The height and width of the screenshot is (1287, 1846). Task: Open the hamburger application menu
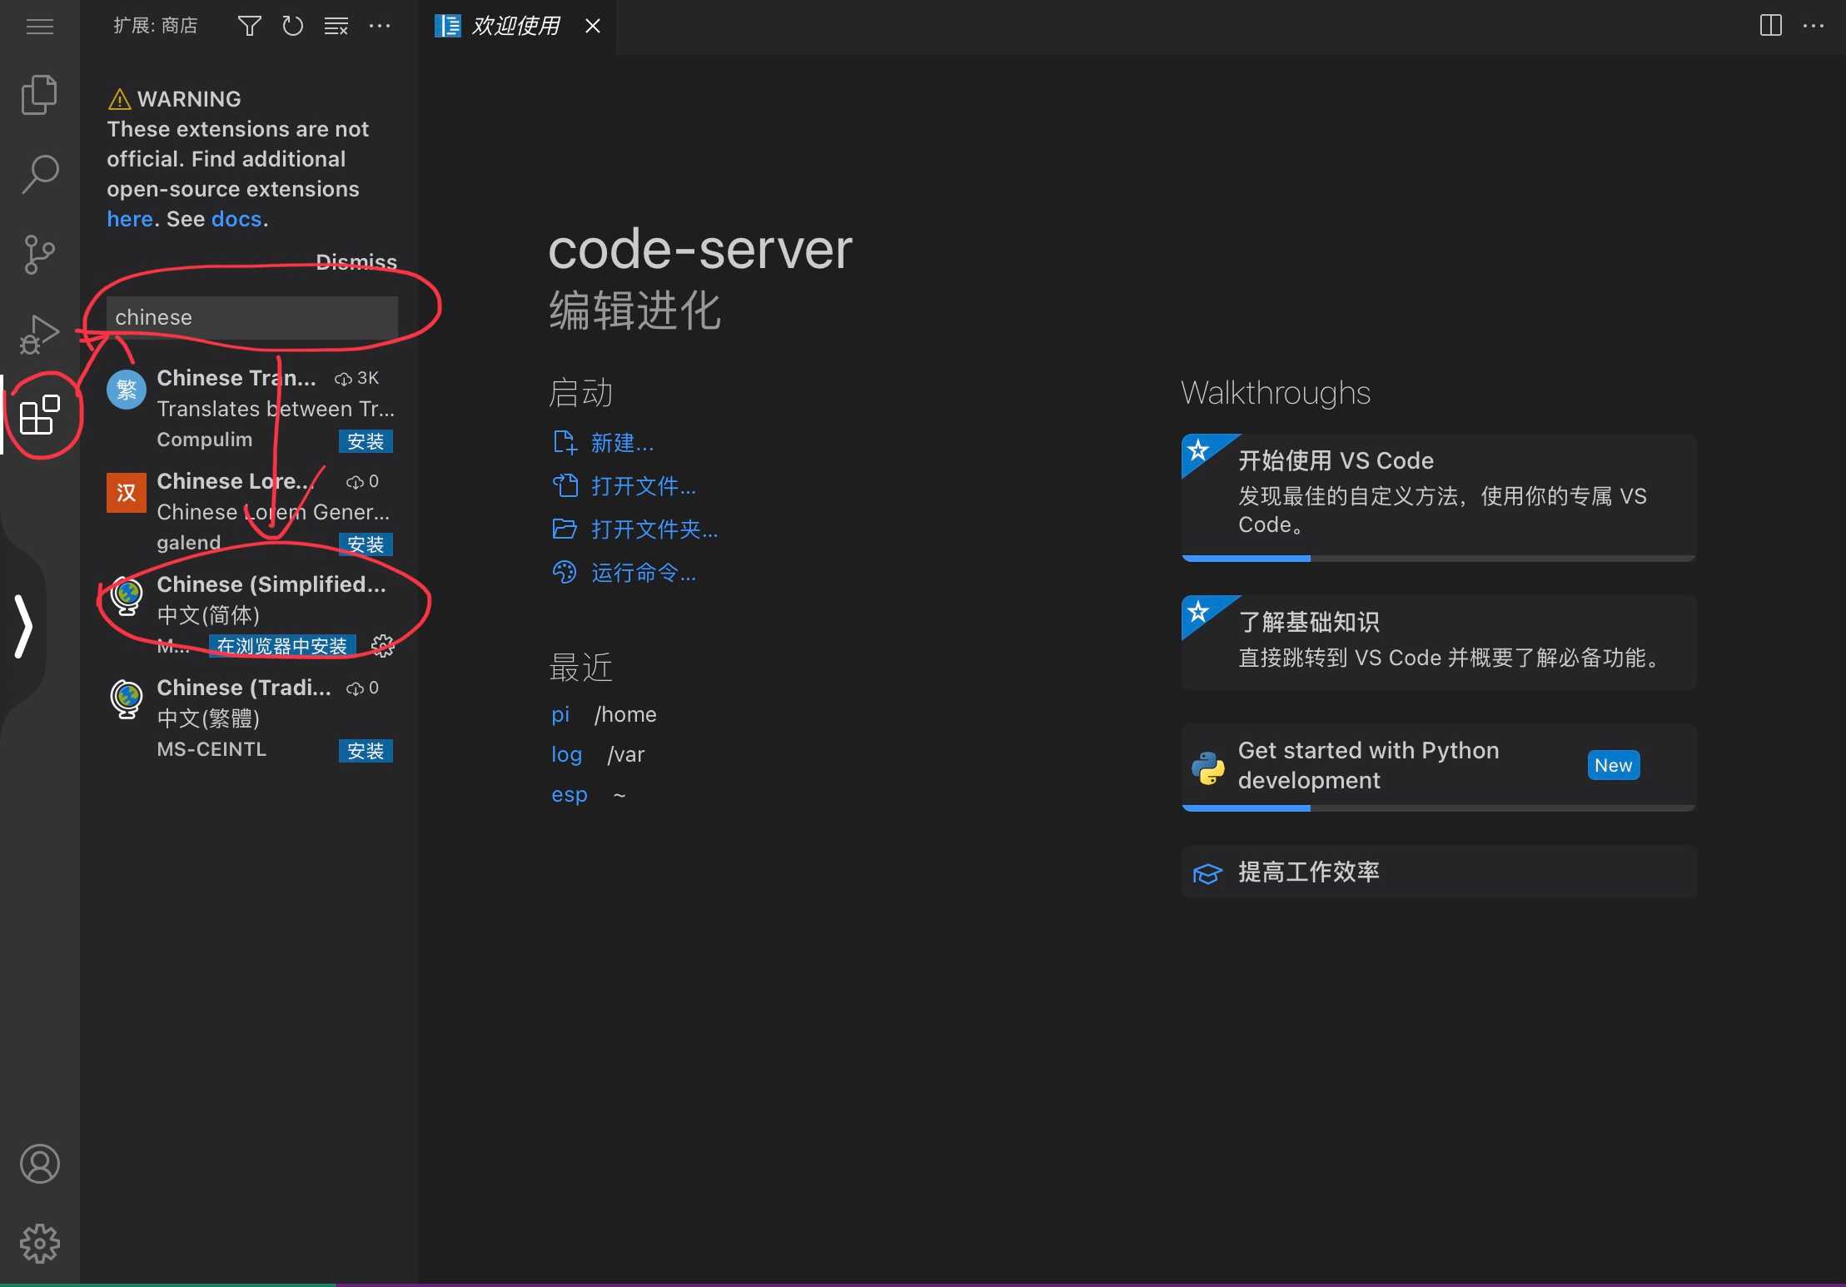(40, 27)
